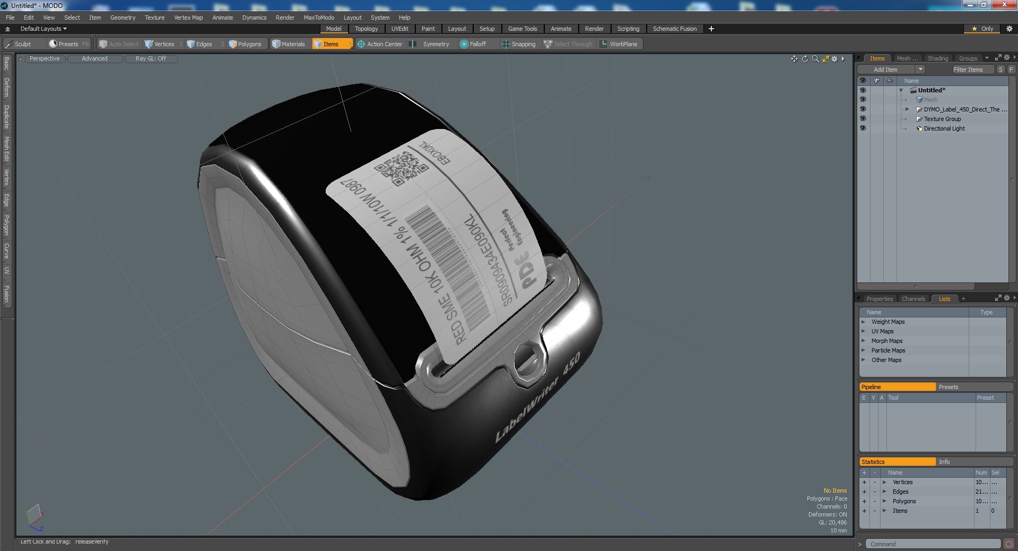Switch to the UVEdit layout tab
This screenshot has width=1018, height=551.
[399, 29]
